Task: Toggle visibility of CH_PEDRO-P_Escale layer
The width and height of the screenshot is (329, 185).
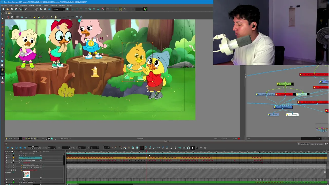Action: [x=6, y=160]
